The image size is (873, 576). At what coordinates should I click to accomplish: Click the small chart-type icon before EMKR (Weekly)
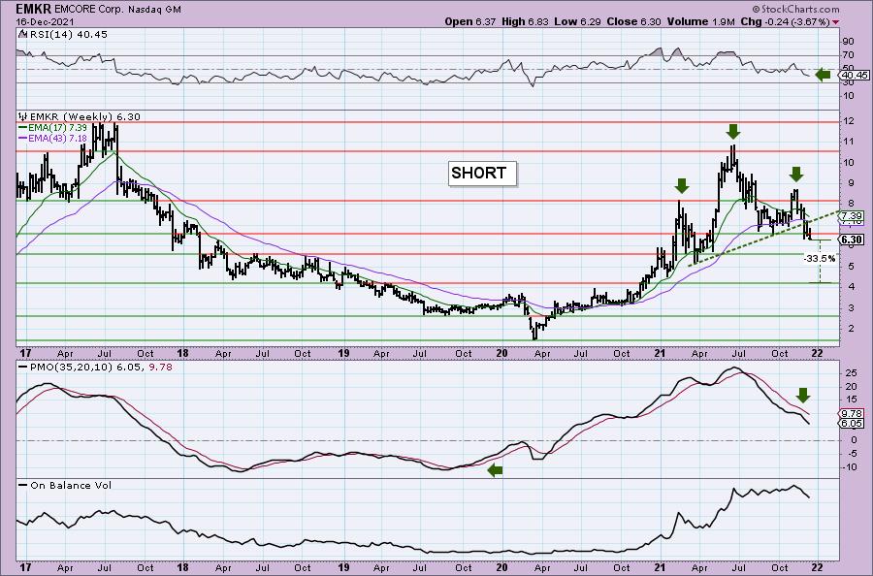pyautogui.click(x=22, y=117)
